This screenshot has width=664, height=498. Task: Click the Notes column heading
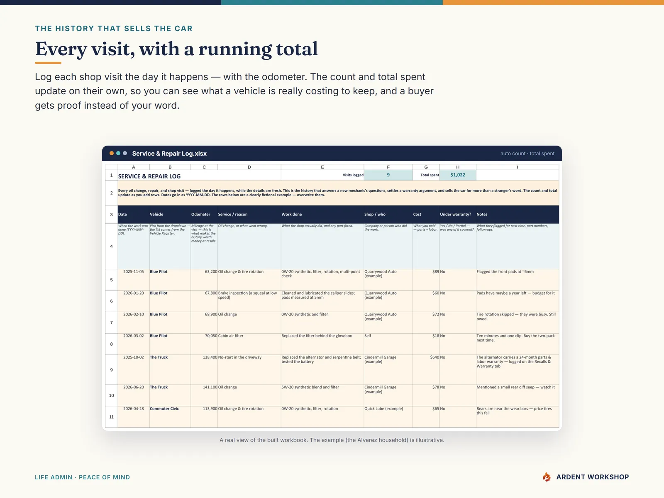point(482,215)
